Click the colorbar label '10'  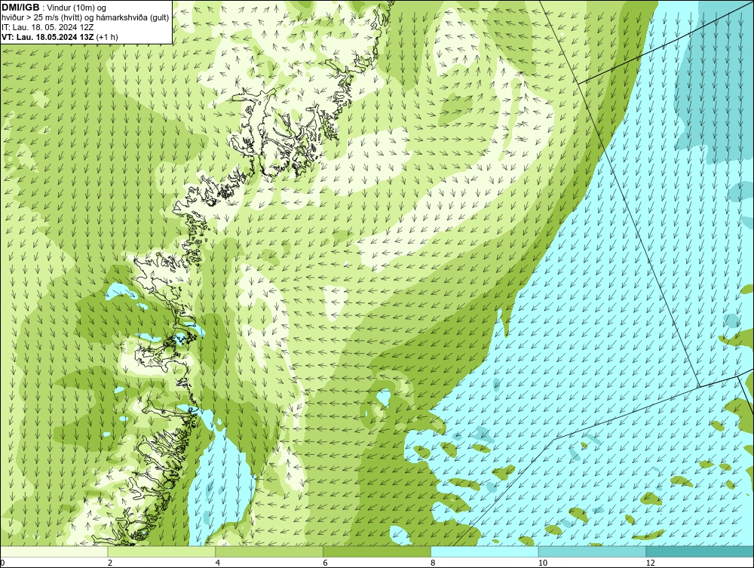(543, 563)
